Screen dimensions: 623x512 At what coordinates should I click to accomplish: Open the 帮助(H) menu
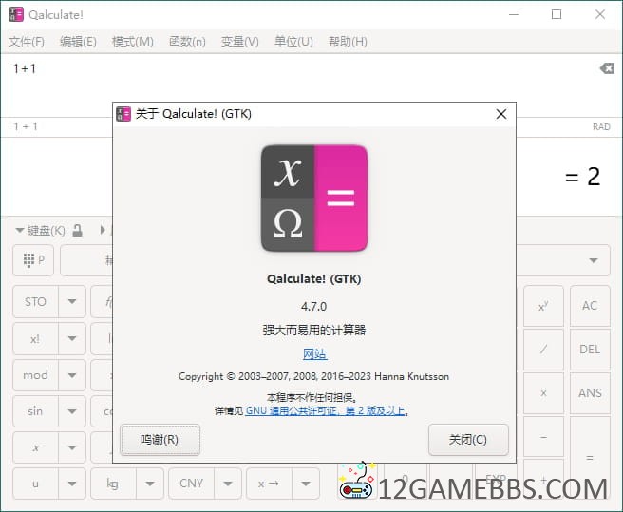point(348,42)
